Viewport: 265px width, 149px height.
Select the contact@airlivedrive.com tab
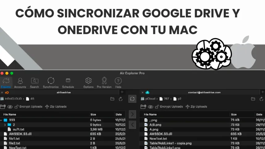pos(204,92)
